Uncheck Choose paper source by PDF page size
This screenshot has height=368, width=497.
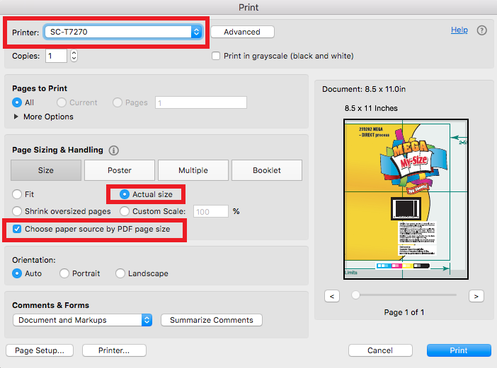(x=17, y=229)
